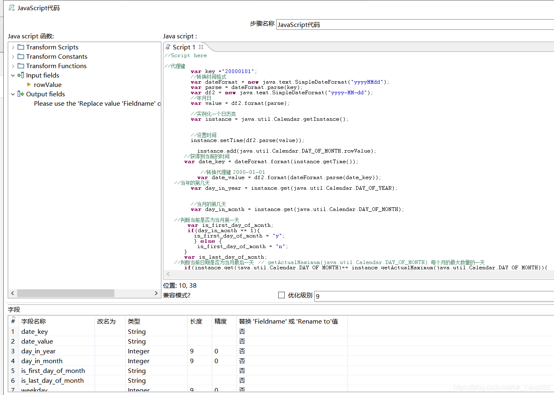Viewport: 554px width, 395px height.
Task: Click the JavaScript step icon in the title bar
Action: coord(12,8)
